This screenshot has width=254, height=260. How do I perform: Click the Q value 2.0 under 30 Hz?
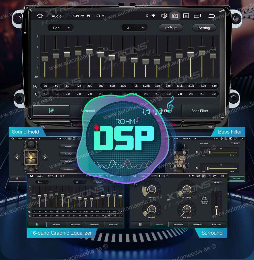point(45,94)
